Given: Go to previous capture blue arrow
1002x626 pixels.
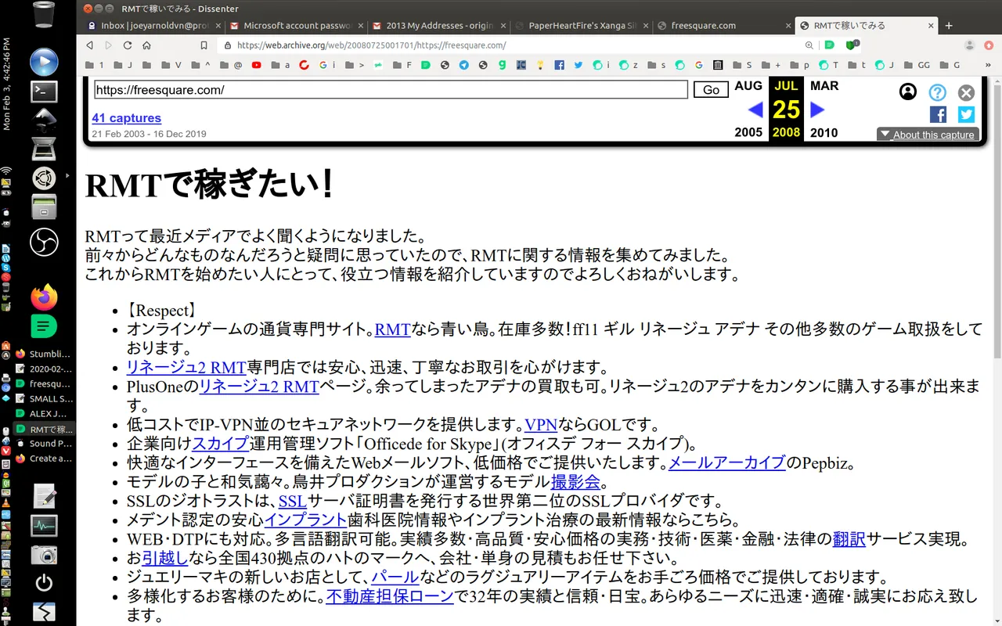Looking at the screenshot, I should click(755, 110).
